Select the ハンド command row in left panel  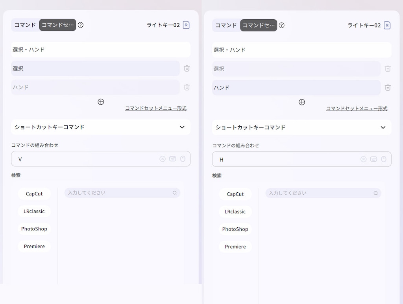pyautogui.click(x=95, y=87)
